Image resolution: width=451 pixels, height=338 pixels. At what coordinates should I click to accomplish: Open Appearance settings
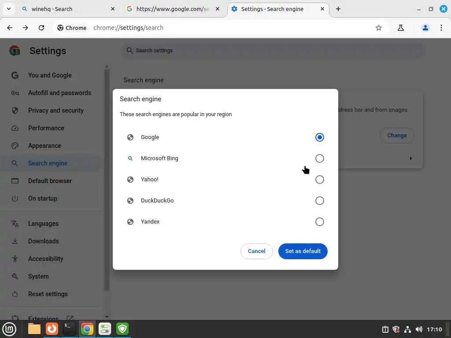click(44, 146)
